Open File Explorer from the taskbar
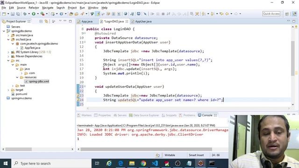 [x=132, y=163]
